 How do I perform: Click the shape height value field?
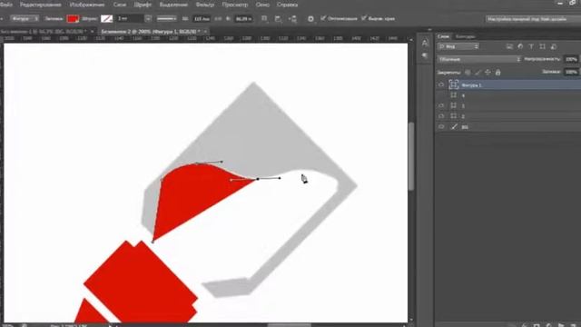pyautogui.click(x=243, y=18)
